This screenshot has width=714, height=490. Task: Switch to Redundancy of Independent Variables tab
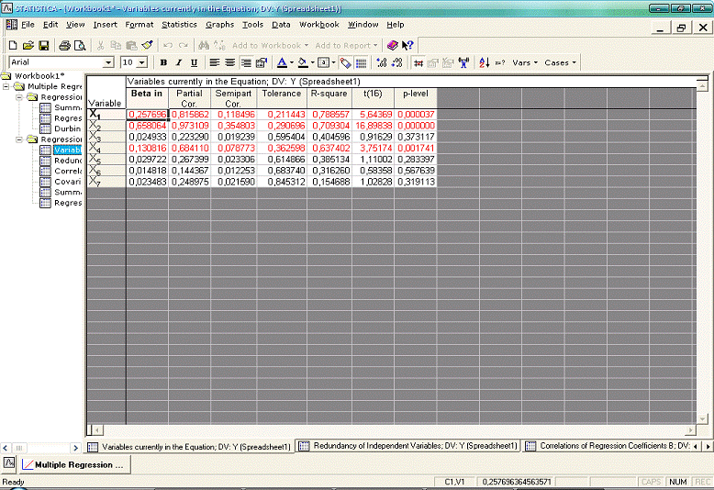click(x=408, y=447)
